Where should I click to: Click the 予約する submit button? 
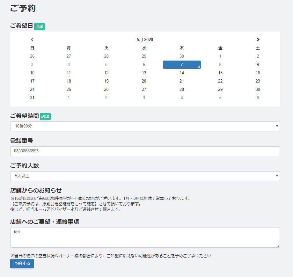(x=22, y=264)
